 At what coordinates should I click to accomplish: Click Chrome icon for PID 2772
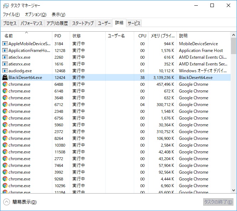point(5,159)
